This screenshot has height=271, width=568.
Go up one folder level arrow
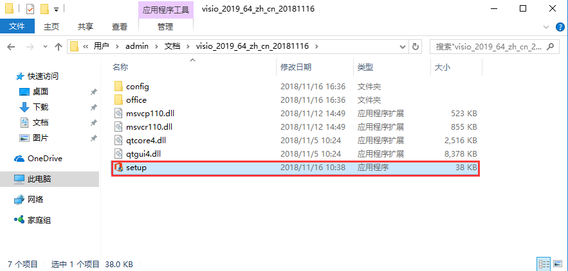coord(59,46)
